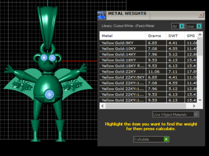Click the 7.11 DWT value
Screen dimensions: 209x156
click(x=173, y=71)
